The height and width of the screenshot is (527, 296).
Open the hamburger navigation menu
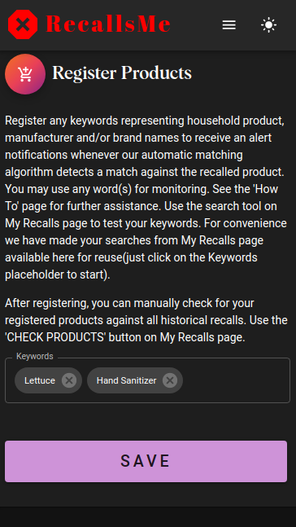point(229,25)
